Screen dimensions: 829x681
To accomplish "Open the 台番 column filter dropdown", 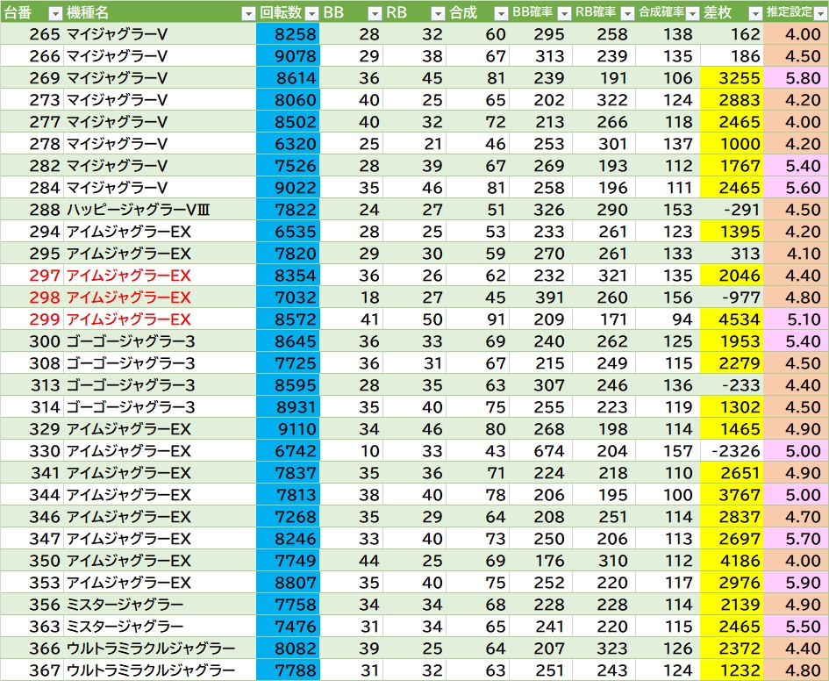I will click(x=55, y=14).
